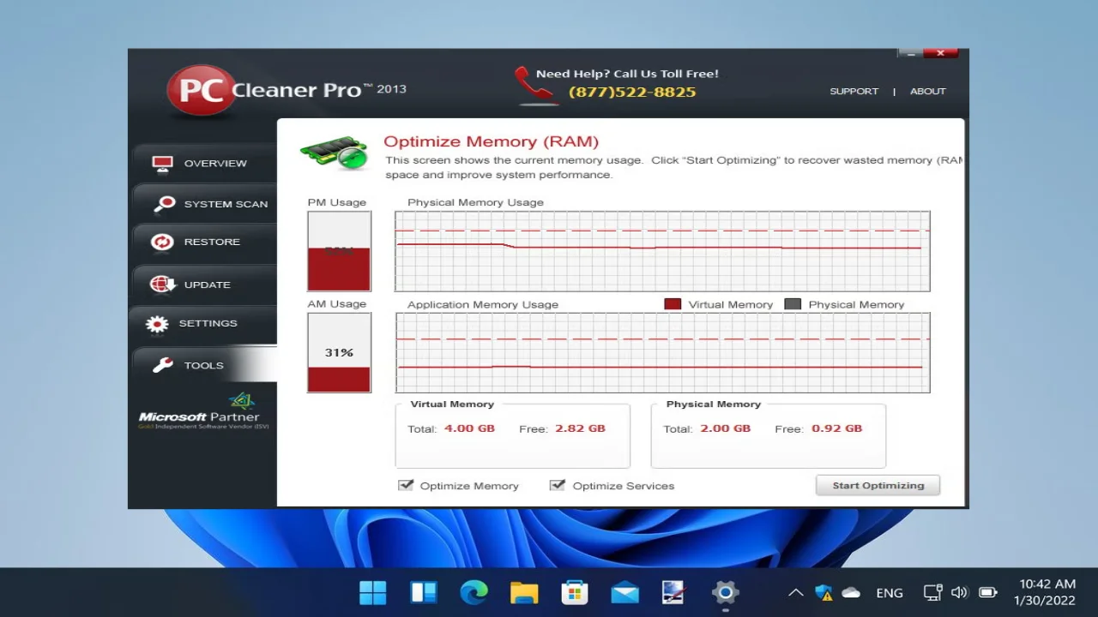Image resolution: width=1098 pixels, height=617 pixels.
Task: Open Widgets from the taskbar
Action: (x=424, y=592)
